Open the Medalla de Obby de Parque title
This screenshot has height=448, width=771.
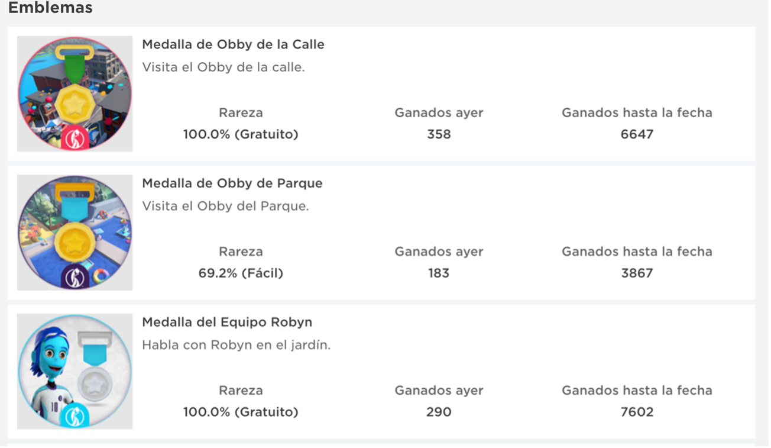pyautogui.click(x=232, y=183)
